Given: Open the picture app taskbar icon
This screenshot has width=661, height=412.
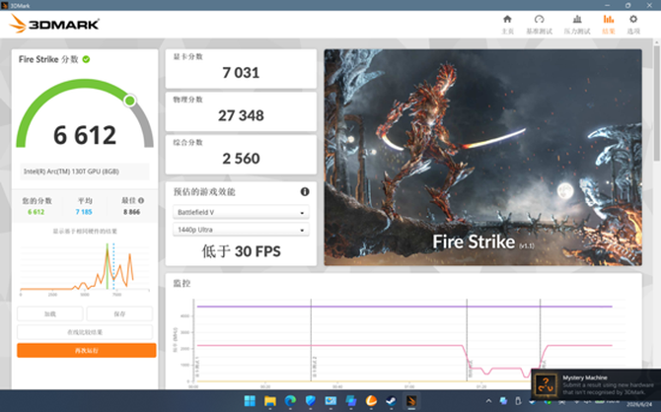Looking at the screenshot, I should 330,400.
